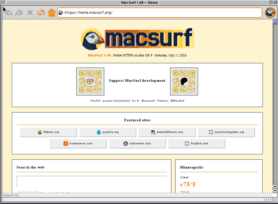
Task: Click the Patreon QR code image
Action: [x=184, y=81]
